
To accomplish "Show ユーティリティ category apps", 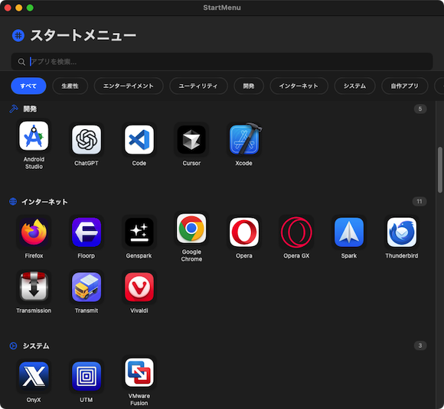I will (198, 86).
